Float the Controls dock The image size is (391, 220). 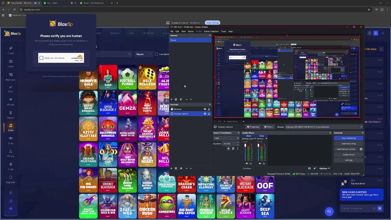pyautogui.click(x=363, y=133)
